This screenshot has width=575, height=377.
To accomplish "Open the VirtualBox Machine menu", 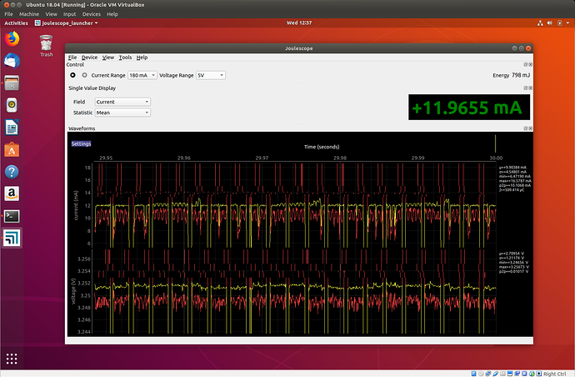I will pos(29,14).
